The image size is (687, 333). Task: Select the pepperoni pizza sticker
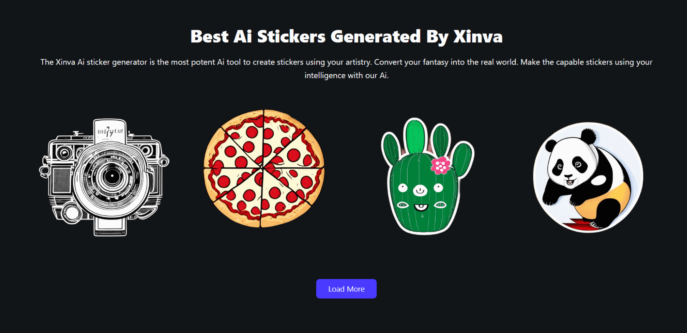264,169
